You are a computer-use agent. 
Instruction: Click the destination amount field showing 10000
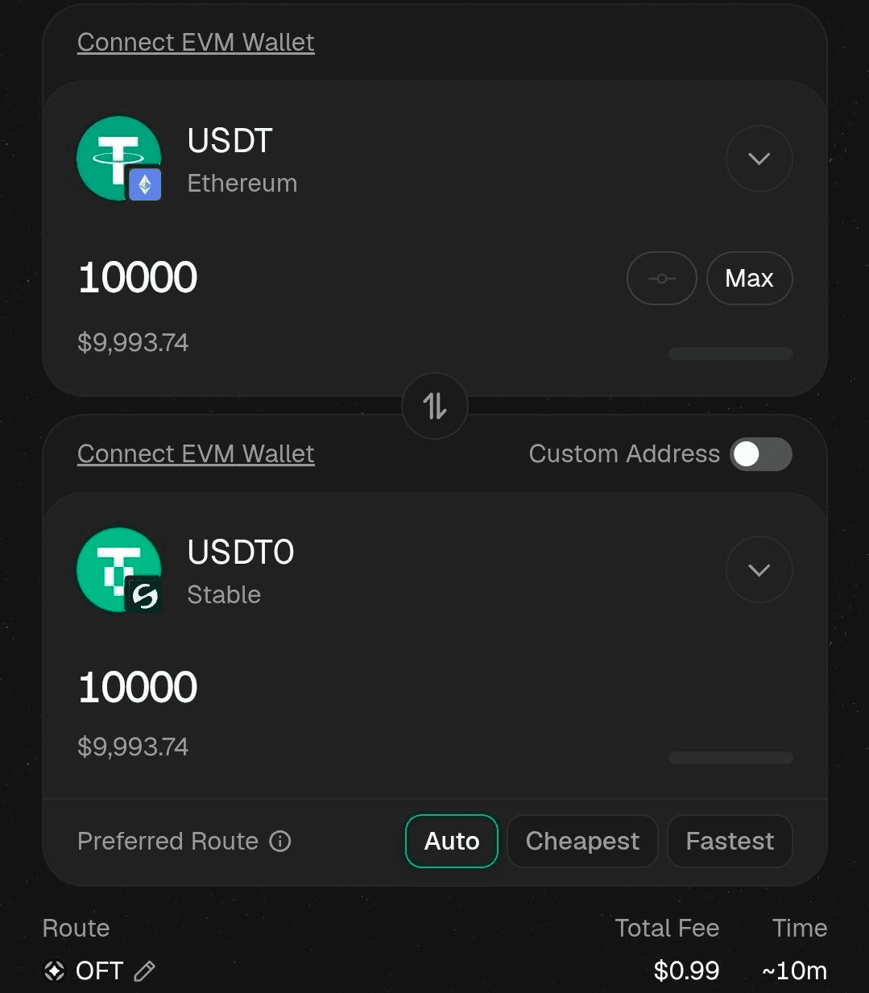point(138,688)
